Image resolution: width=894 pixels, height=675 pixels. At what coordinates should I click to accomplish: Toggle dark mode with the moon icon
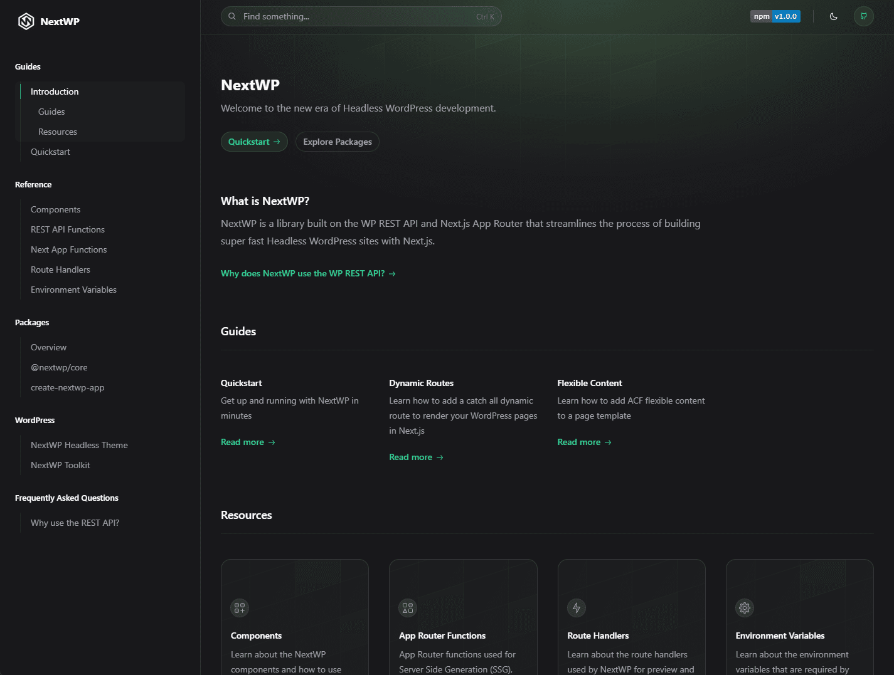coord(833,17)
